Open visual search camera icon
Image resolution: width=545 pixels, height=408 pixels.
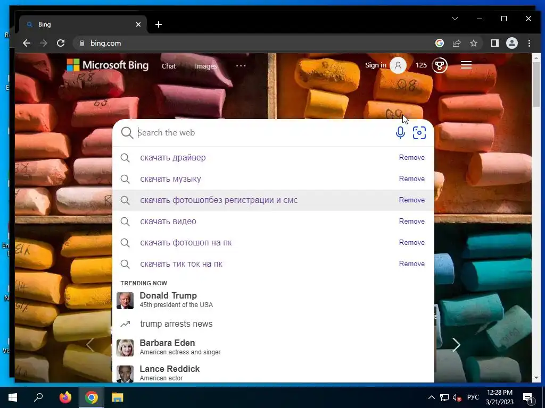coord(419,132)
